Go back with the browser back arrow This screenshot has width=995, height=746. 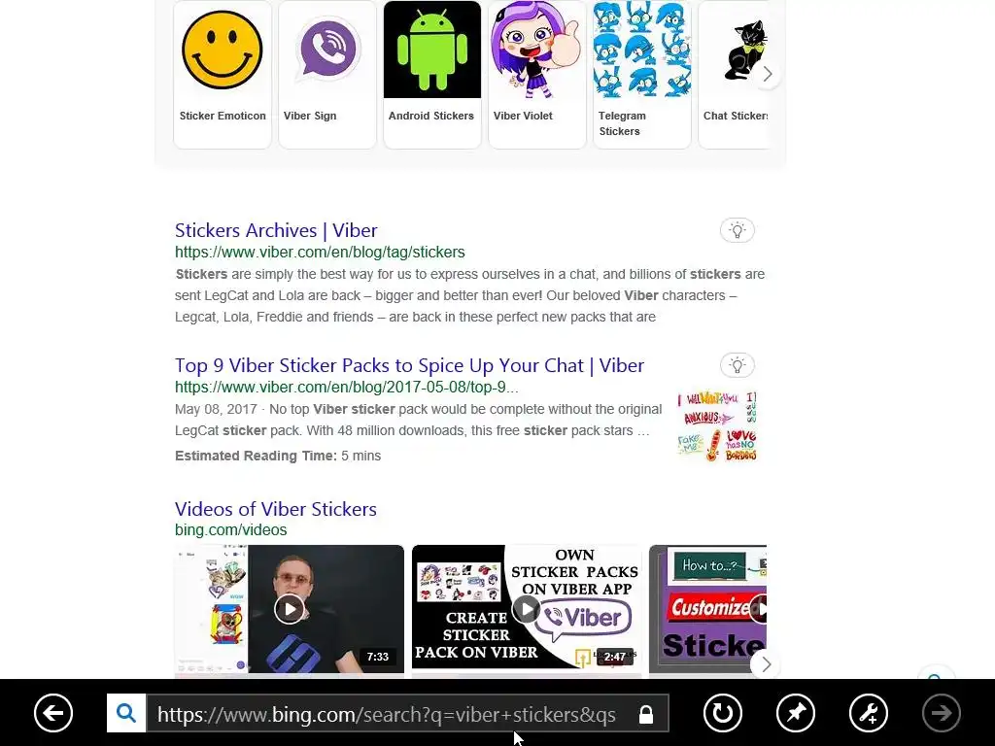[53, 713]
